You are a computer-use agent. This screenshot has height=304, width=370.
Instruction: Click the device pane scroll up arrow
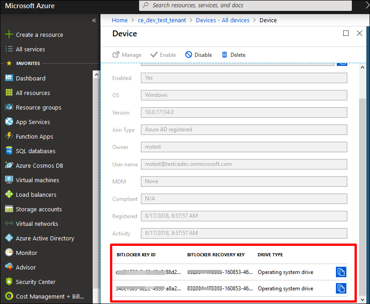click(362, 67)
